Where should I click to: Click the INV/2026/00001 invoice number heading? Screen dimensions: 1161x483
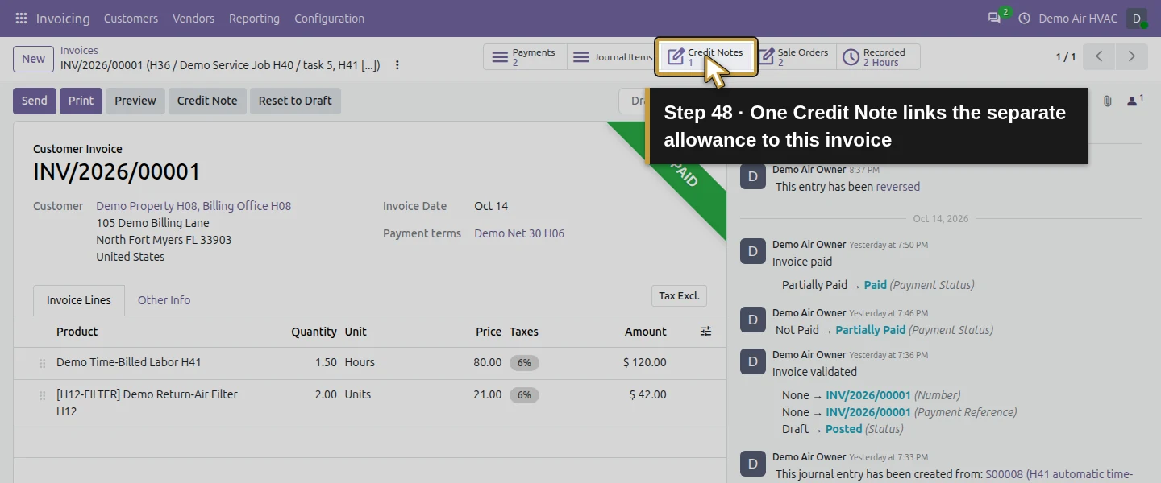117,171
